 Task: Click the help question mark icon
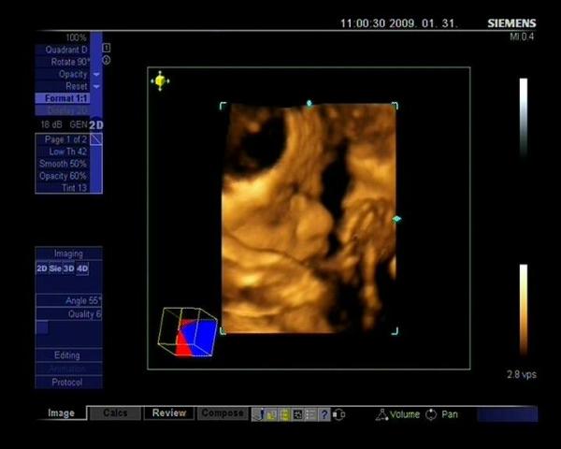[324, 413]
